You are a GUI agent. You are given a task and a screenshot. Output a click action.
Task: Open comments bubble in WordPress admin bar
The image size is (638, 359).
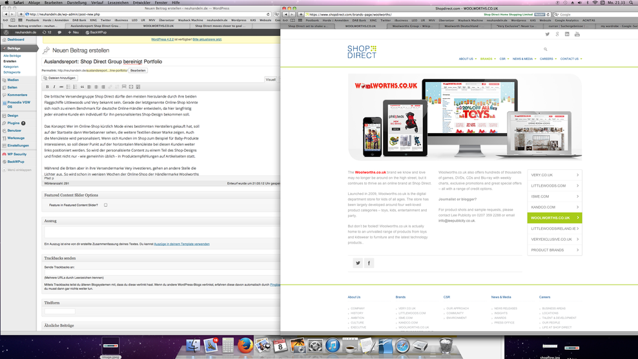59,32
